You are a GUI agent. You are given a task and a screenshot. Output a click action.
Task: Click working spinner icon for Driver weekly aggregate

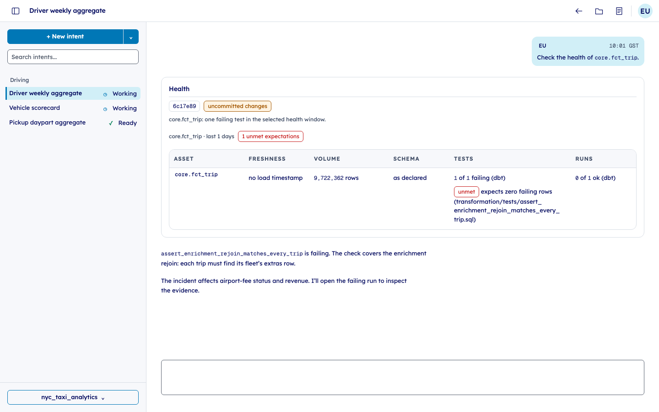click(105, 94)
